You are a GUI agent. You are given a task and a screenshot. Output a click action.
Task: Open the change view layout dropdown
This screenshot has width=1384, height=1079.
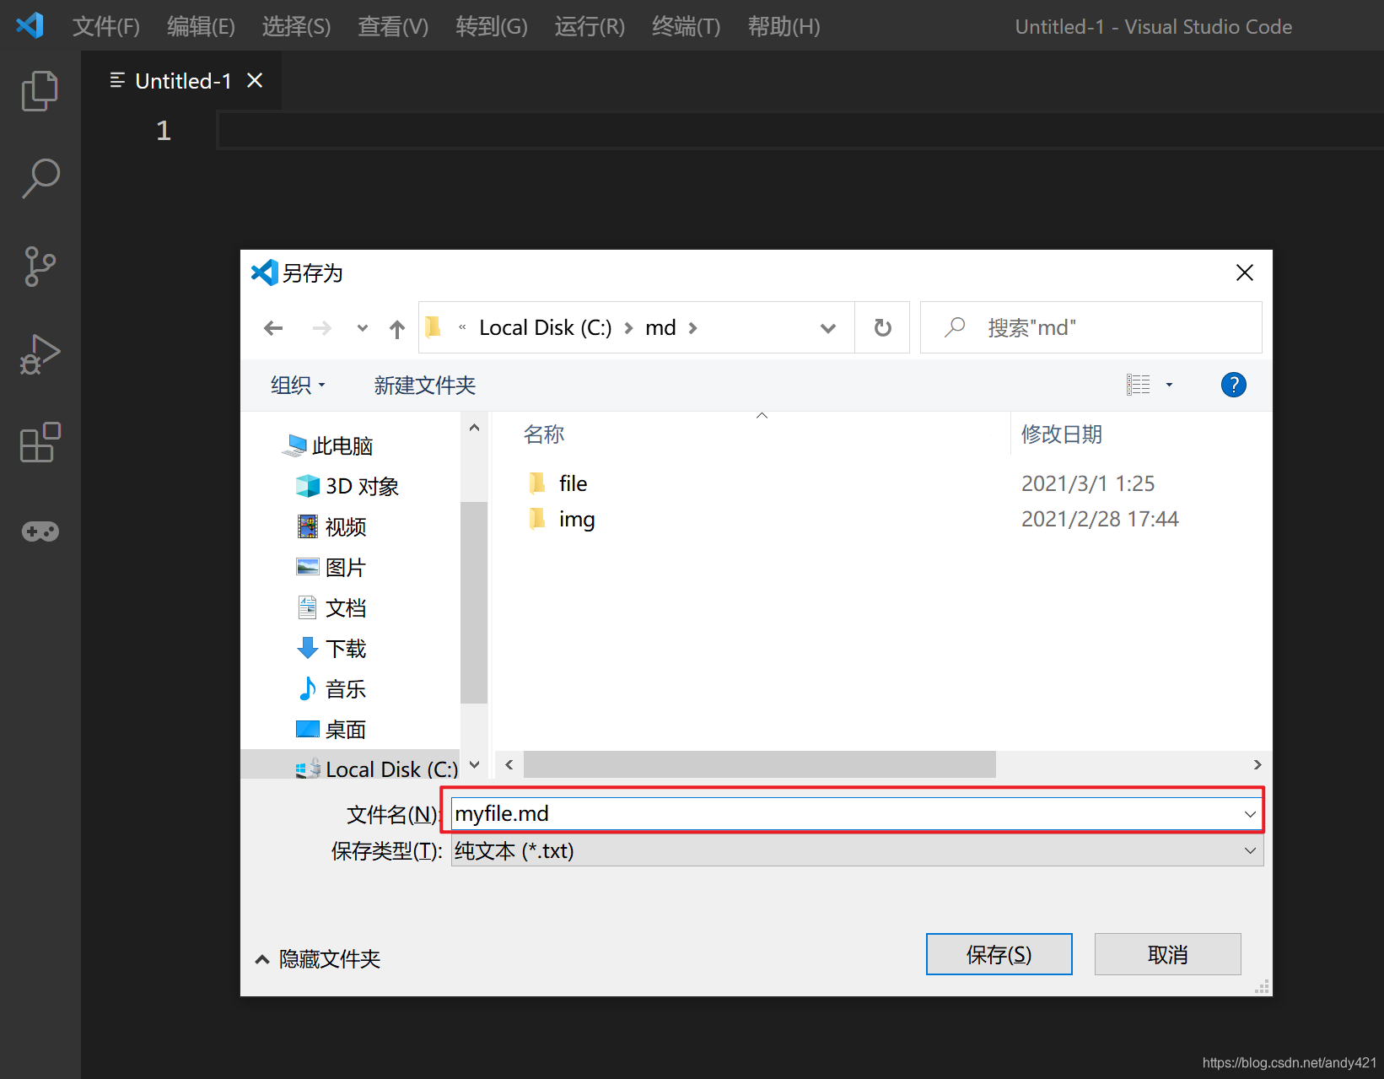tap(1170, 385)
